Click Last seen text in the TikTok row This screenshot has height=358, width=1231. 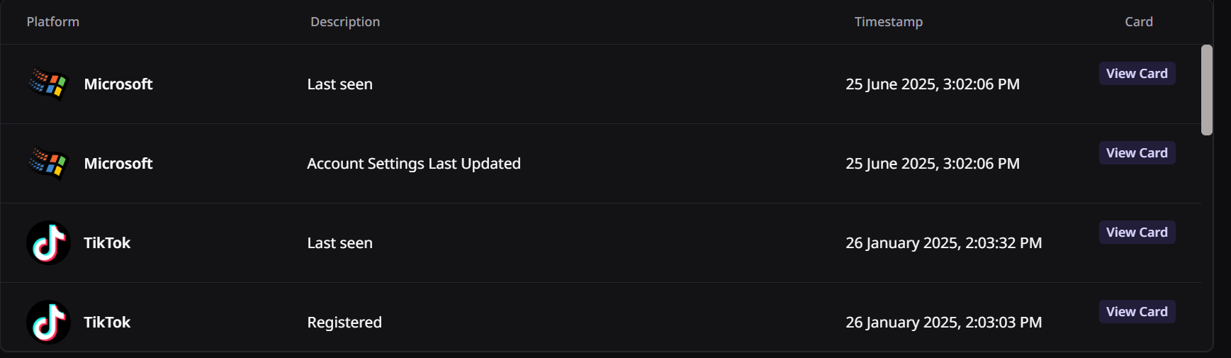(339, 243)
